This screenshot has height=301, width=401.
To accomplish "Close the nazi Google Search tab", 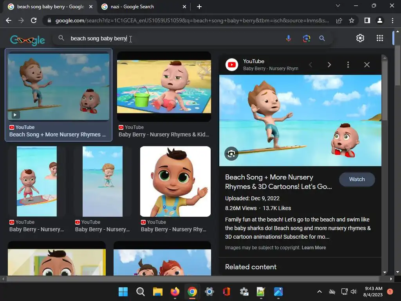I will (x=184, y=7).
